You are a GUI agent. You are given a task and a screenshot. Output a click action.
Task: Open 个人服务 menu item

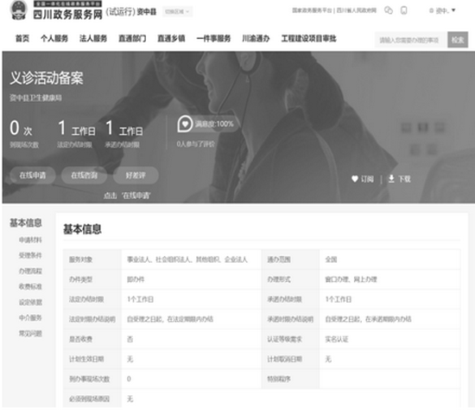54,39
